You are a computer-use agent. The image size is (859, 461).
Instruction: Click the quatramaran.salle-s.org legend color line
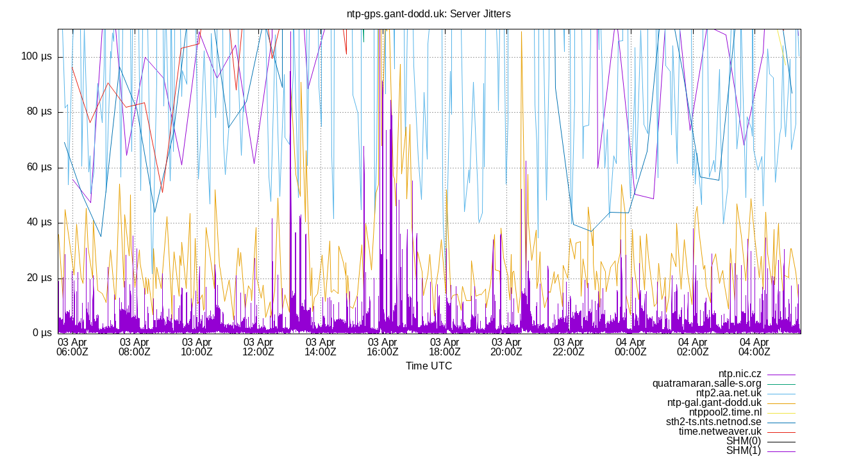pyautogui.click(x=782, y=383)
